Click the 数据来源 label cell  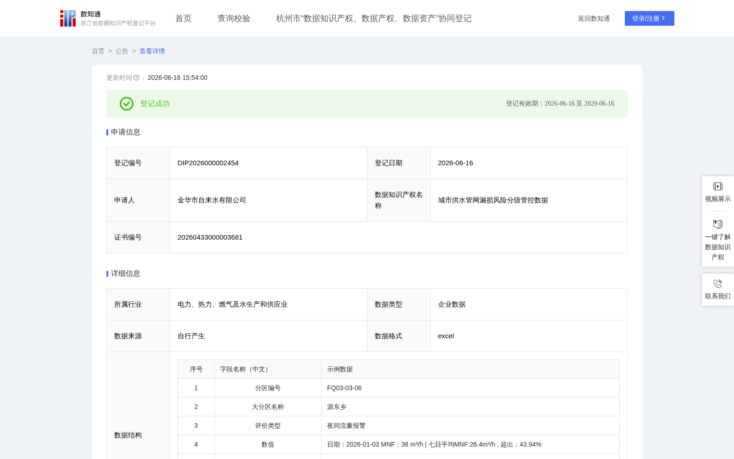pos(139,336)
